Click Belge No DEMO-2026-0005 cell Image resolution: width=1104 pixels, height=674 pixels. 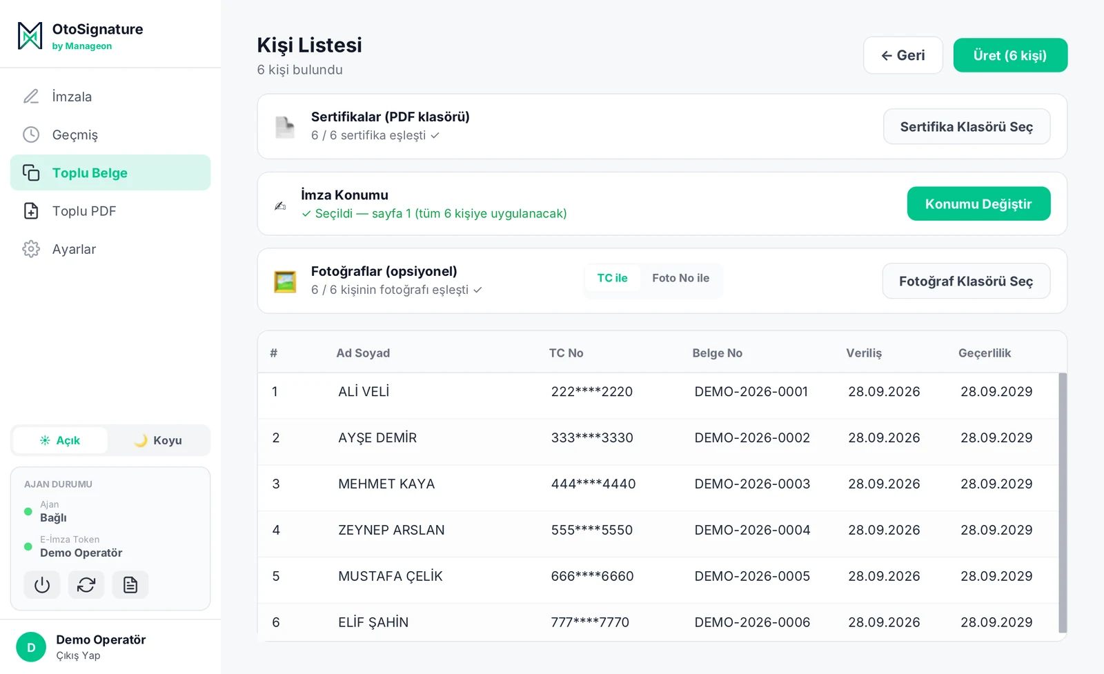coord(752,577)
